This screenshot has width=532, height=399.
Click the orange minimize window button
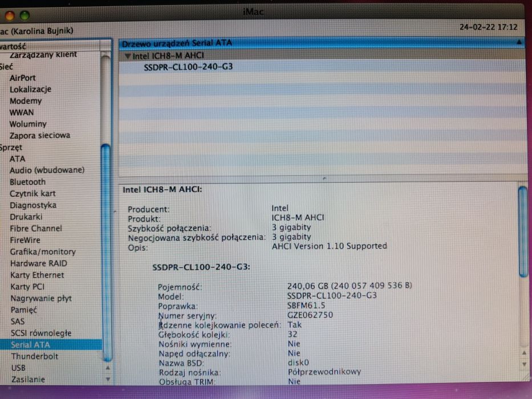click(10, 15)
